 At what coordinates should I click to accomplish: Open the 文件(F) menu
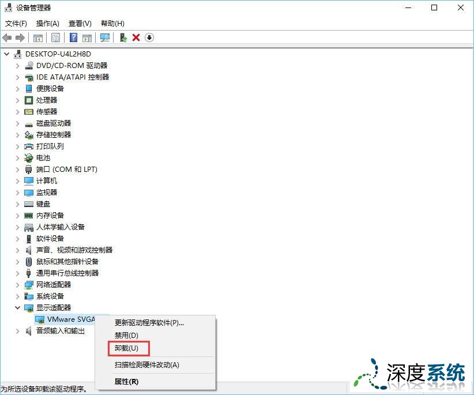[x=16, y=23]
